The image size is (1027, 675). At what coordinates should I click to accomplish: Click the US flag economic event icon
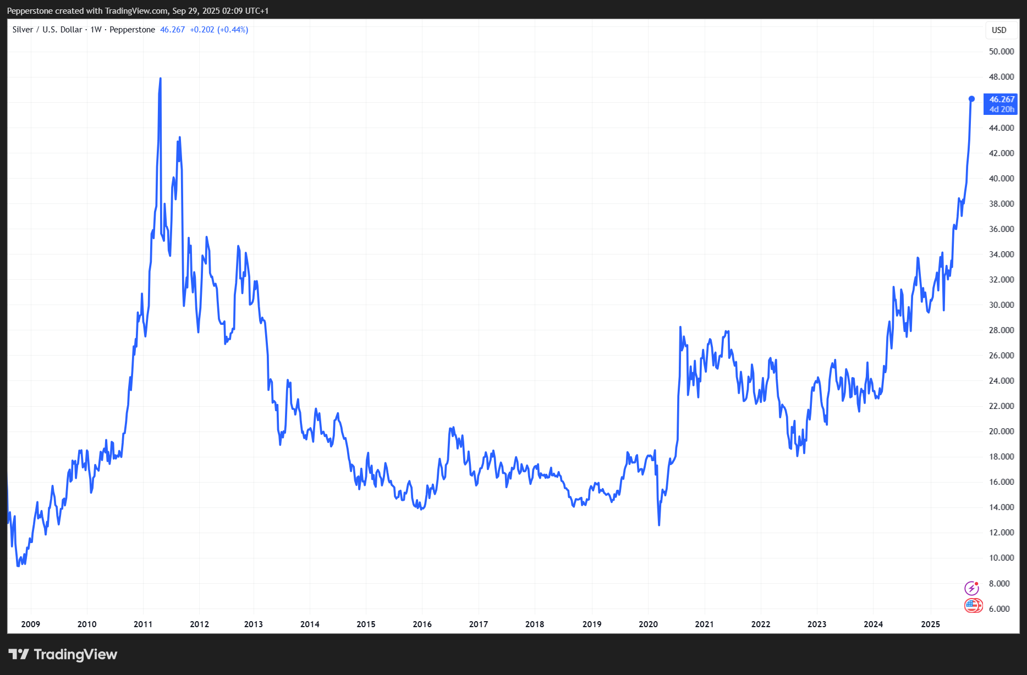pyautogui.click(x=973, y=606)
